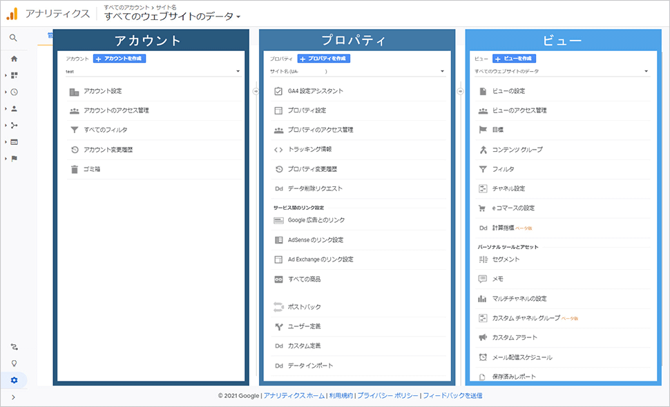Image resolution: width=670 pixels, height=407 pixels.
Task: Open the property dropdown サイト名(UA-
Action: pos(357,71)
